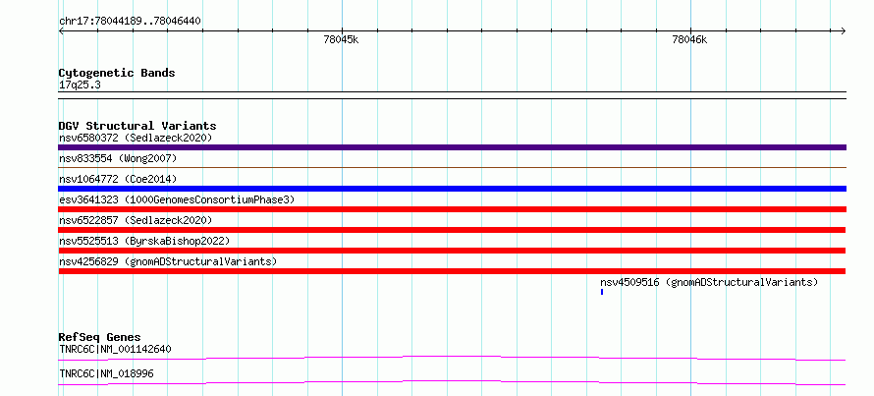
Task: Select the RefSeq Genes track title
Action: (100, 337)
